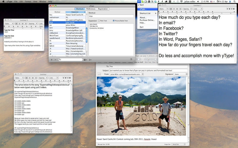
Task: Open the Image Size dropdown in the email
Action: click(178, 144)
